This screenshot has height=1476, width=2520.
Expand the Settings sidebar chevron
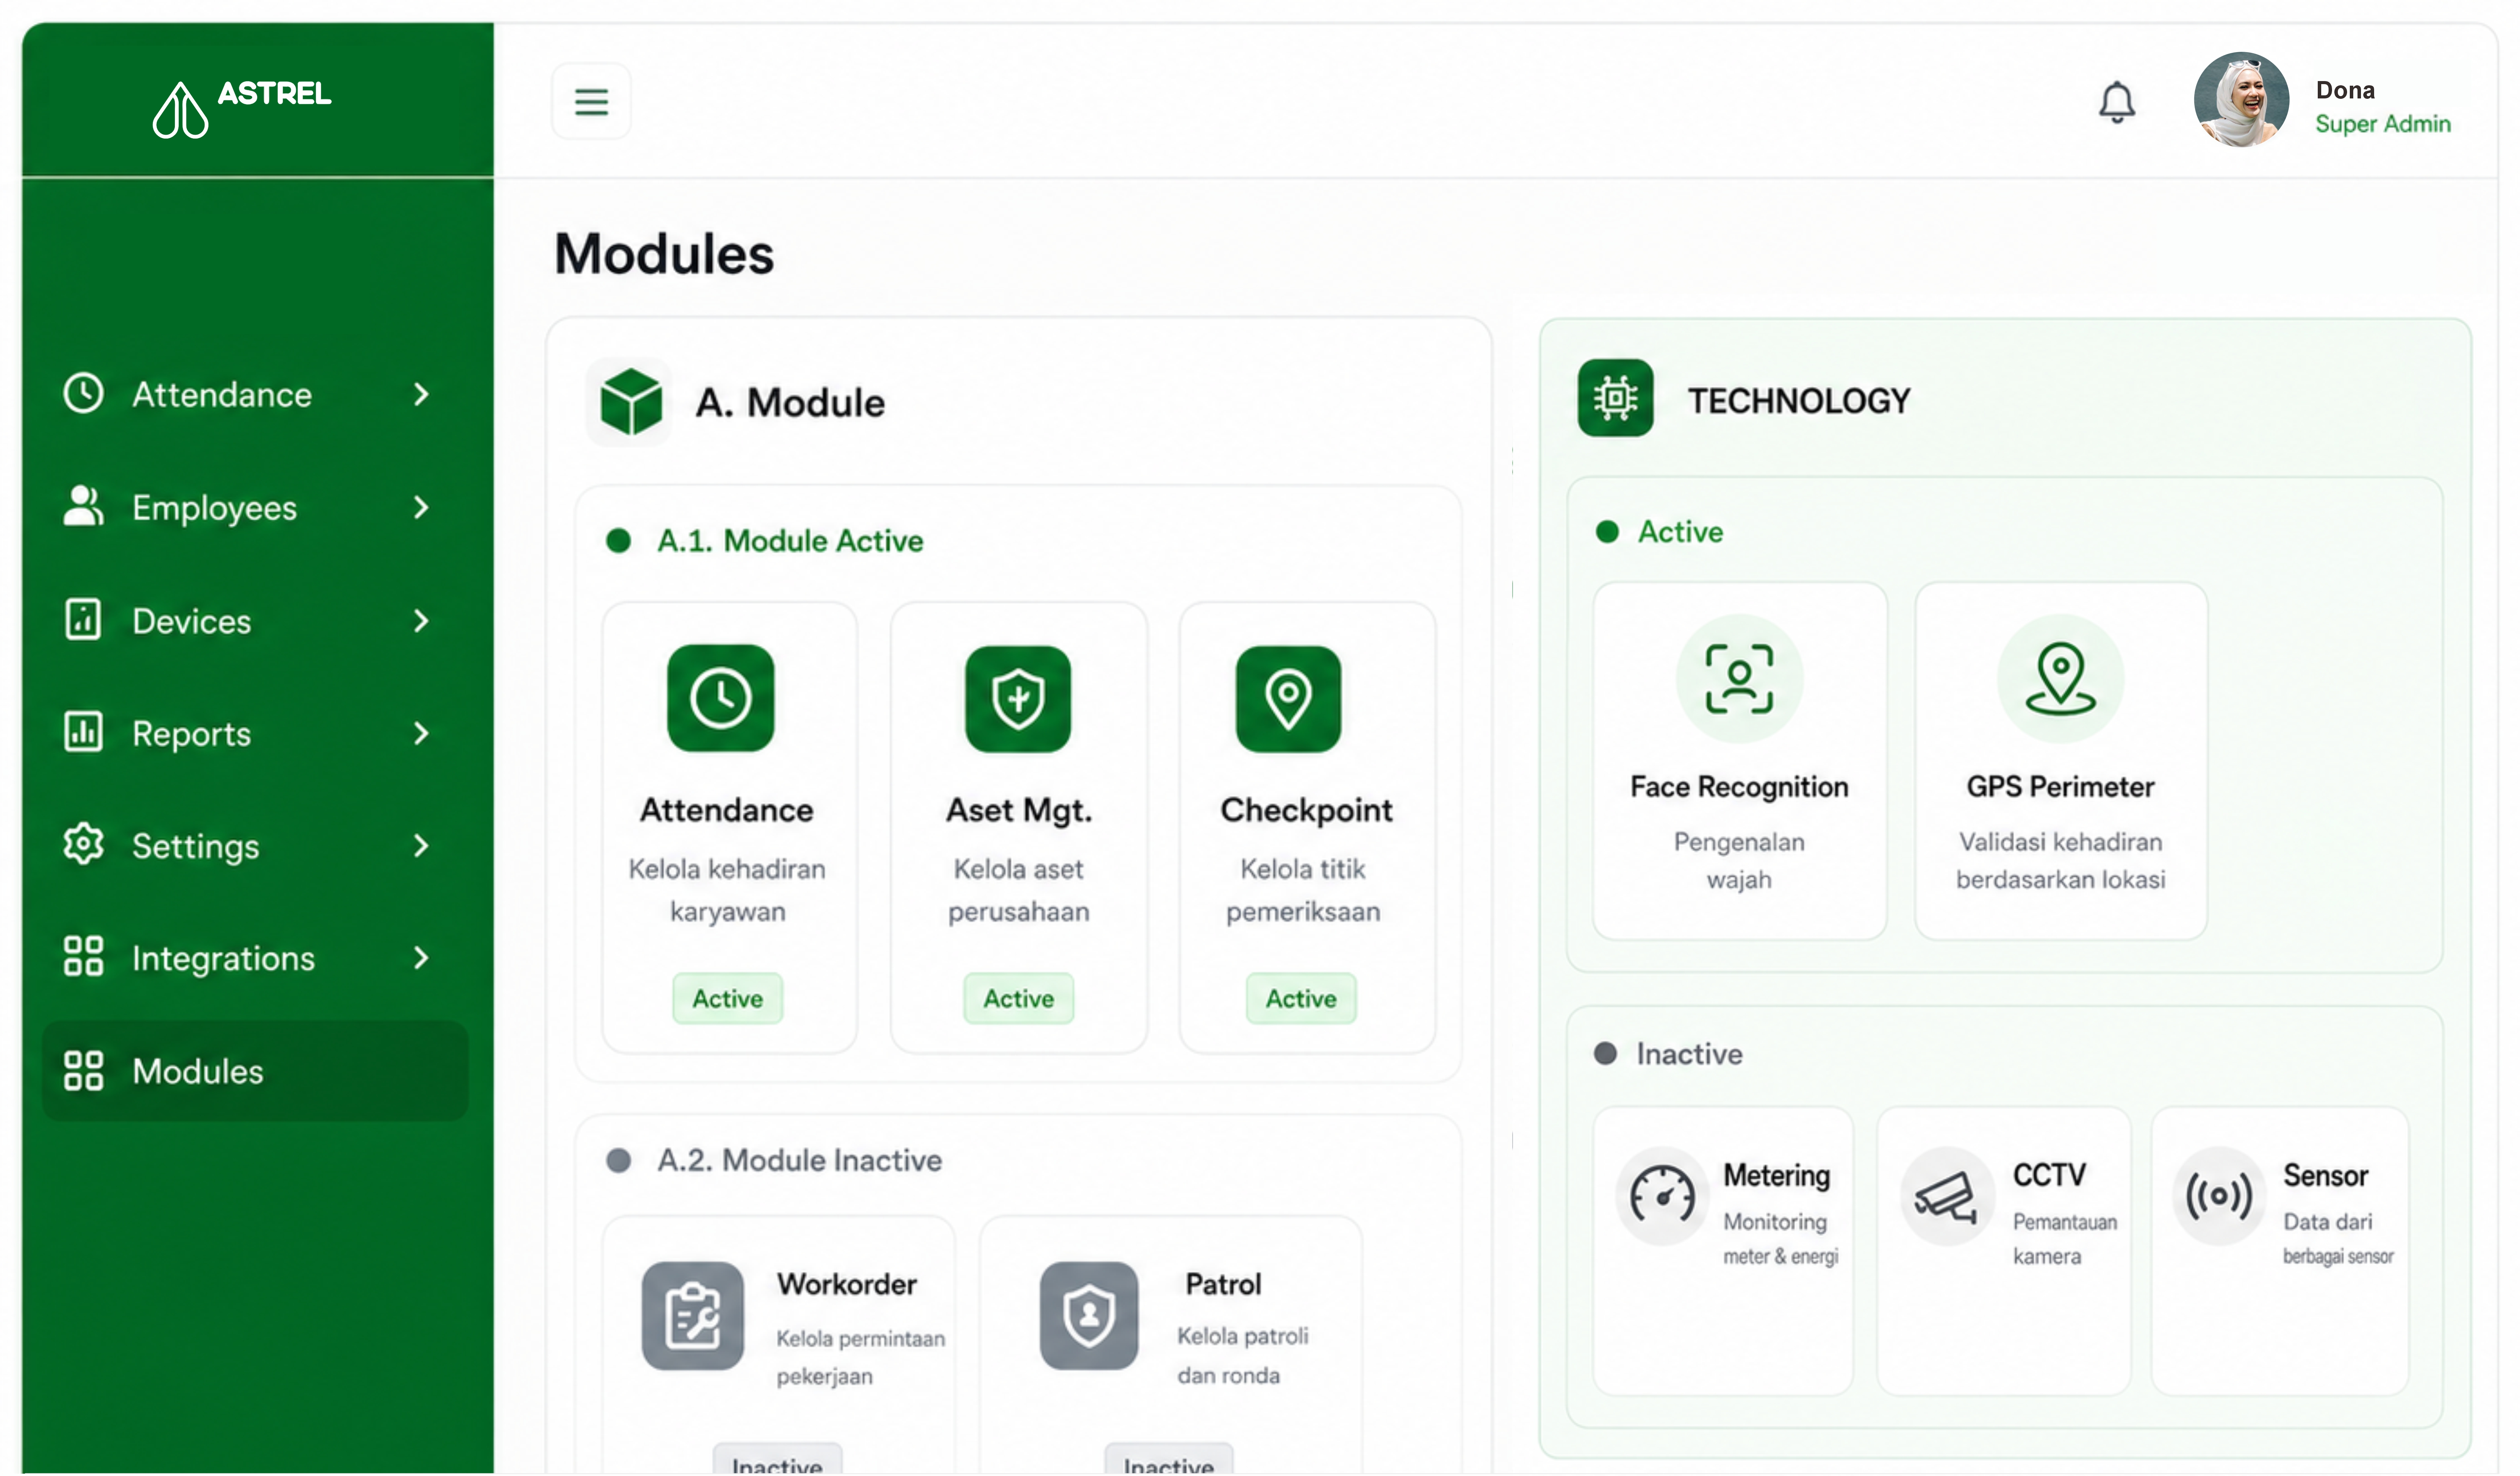(x=421, y=846)
